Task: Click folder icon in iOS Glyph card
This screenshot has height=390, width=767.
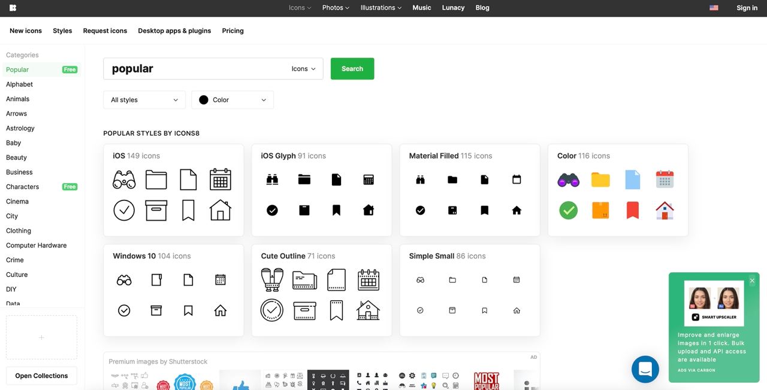Action: click(x=304, y=179)
